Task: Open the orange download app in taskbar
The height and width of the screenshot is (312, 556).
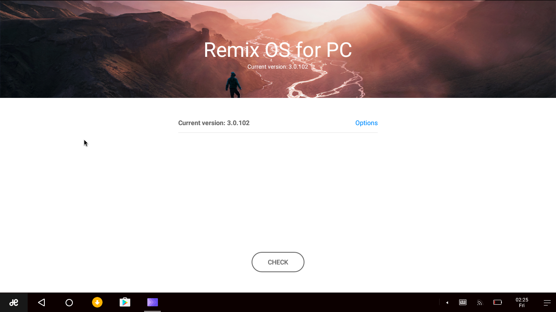Action: pos(97,302)
